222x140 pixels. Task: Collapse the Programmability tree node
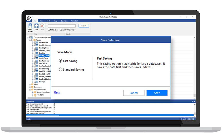click(30, 90)
